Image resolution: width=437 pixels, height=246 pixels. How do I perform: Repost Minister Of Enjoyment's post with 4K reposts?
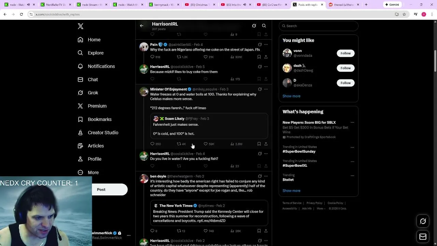coord(181,144)
